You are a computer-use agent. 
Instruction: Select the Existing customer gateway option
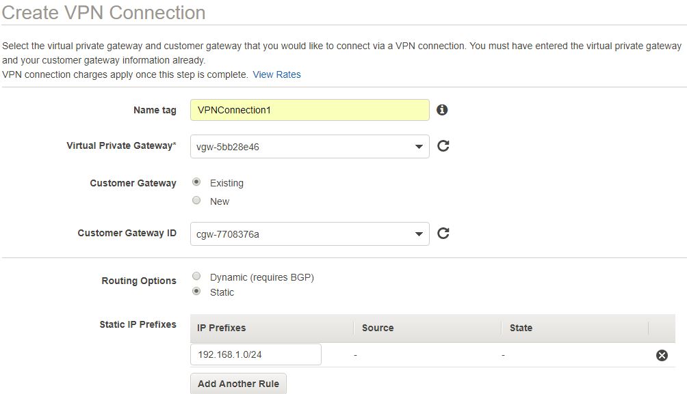196,182
